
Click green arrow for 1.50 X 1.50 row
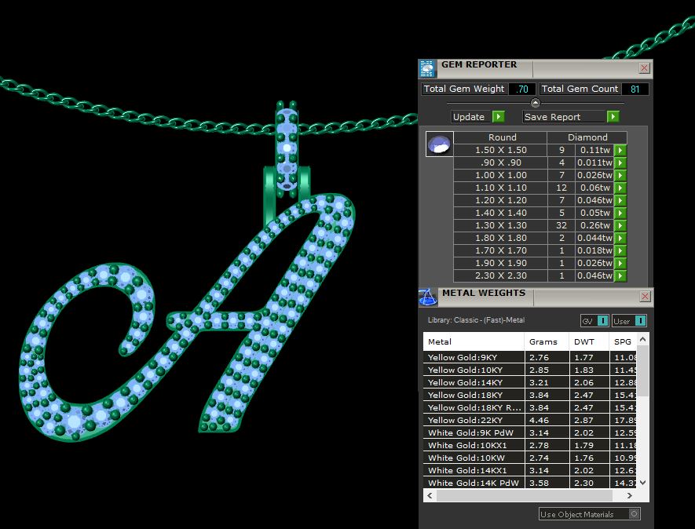(620, 150)
